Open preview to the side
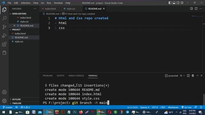 (x=192, y=9)
